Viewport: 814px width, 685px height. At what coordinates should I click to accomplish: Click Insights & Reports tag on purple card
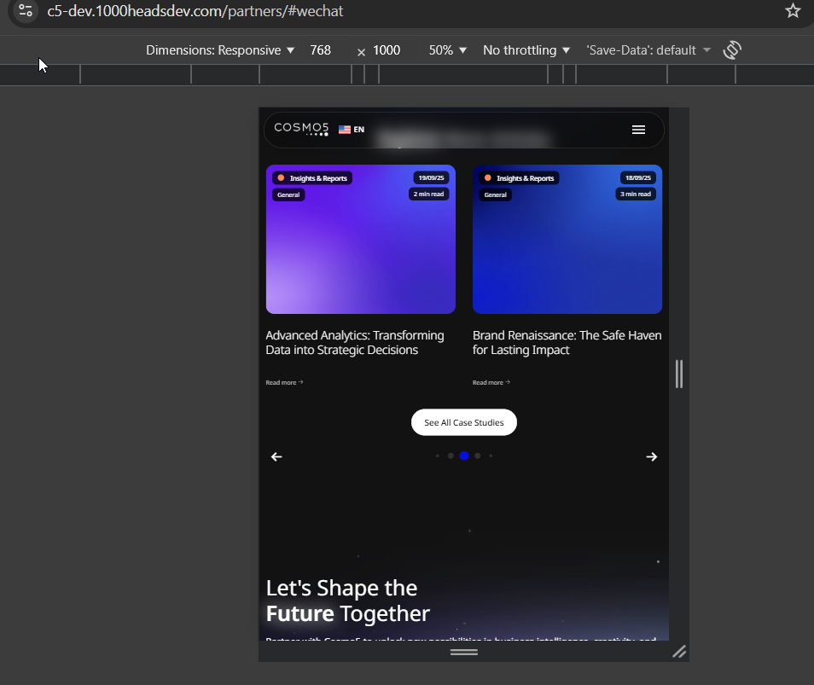point(312,178)
